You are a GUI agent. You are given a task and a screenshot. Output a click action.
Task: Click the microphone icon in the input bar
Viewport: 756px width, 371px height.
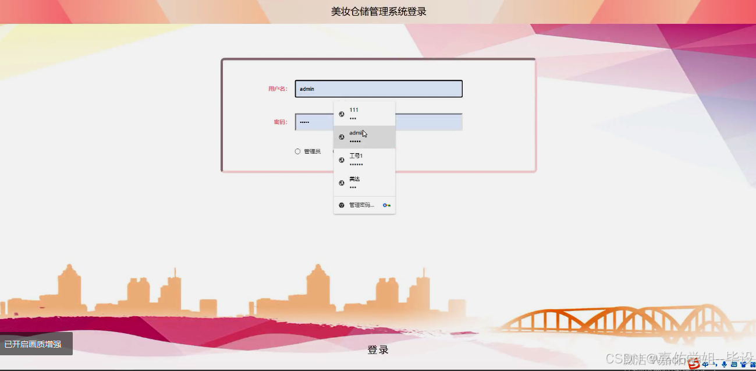pyautogui.click(x=725, y=365)
